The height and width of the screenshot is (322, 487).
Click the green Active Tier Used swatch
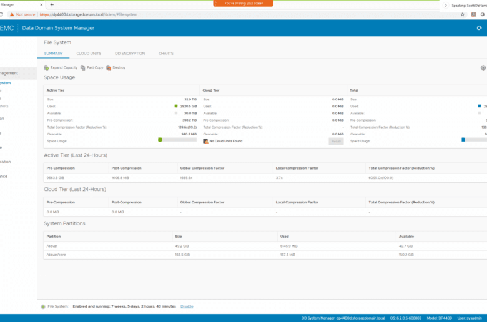click(176, 106)
